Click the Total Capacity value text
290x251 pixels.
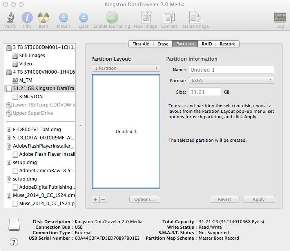click(231, 222)
